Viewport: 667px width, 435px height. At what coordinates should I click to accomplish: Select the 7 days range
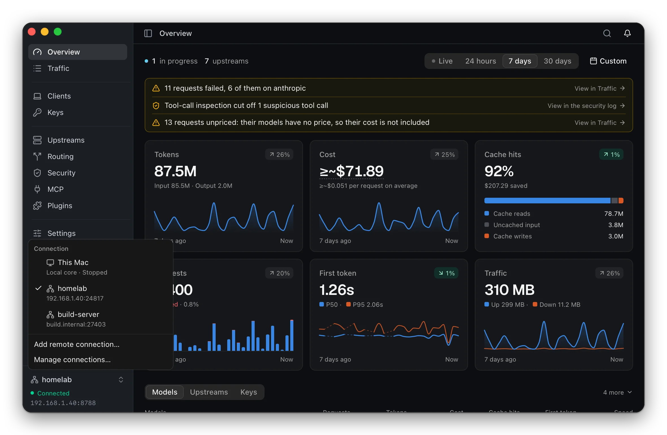pyautogui.click(x=520, y=61)
